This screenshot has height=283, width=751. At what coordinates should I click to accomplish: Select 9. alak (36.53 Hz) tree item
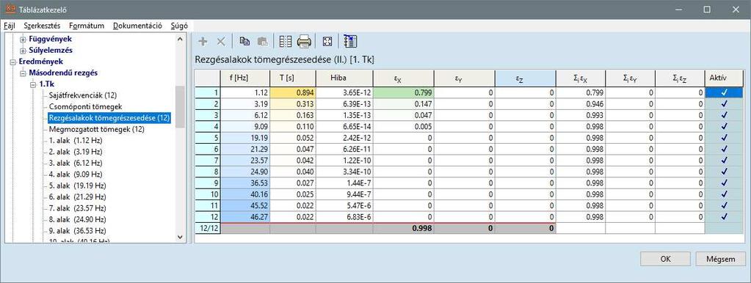coord(77,230)
